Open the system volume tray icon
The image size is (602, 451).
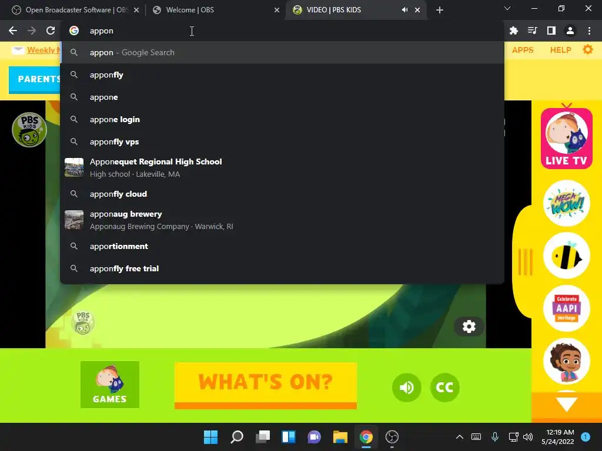point(528,437)
